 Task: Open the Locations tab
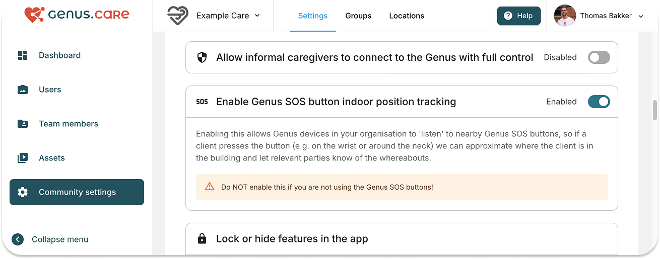coord(407,16)
